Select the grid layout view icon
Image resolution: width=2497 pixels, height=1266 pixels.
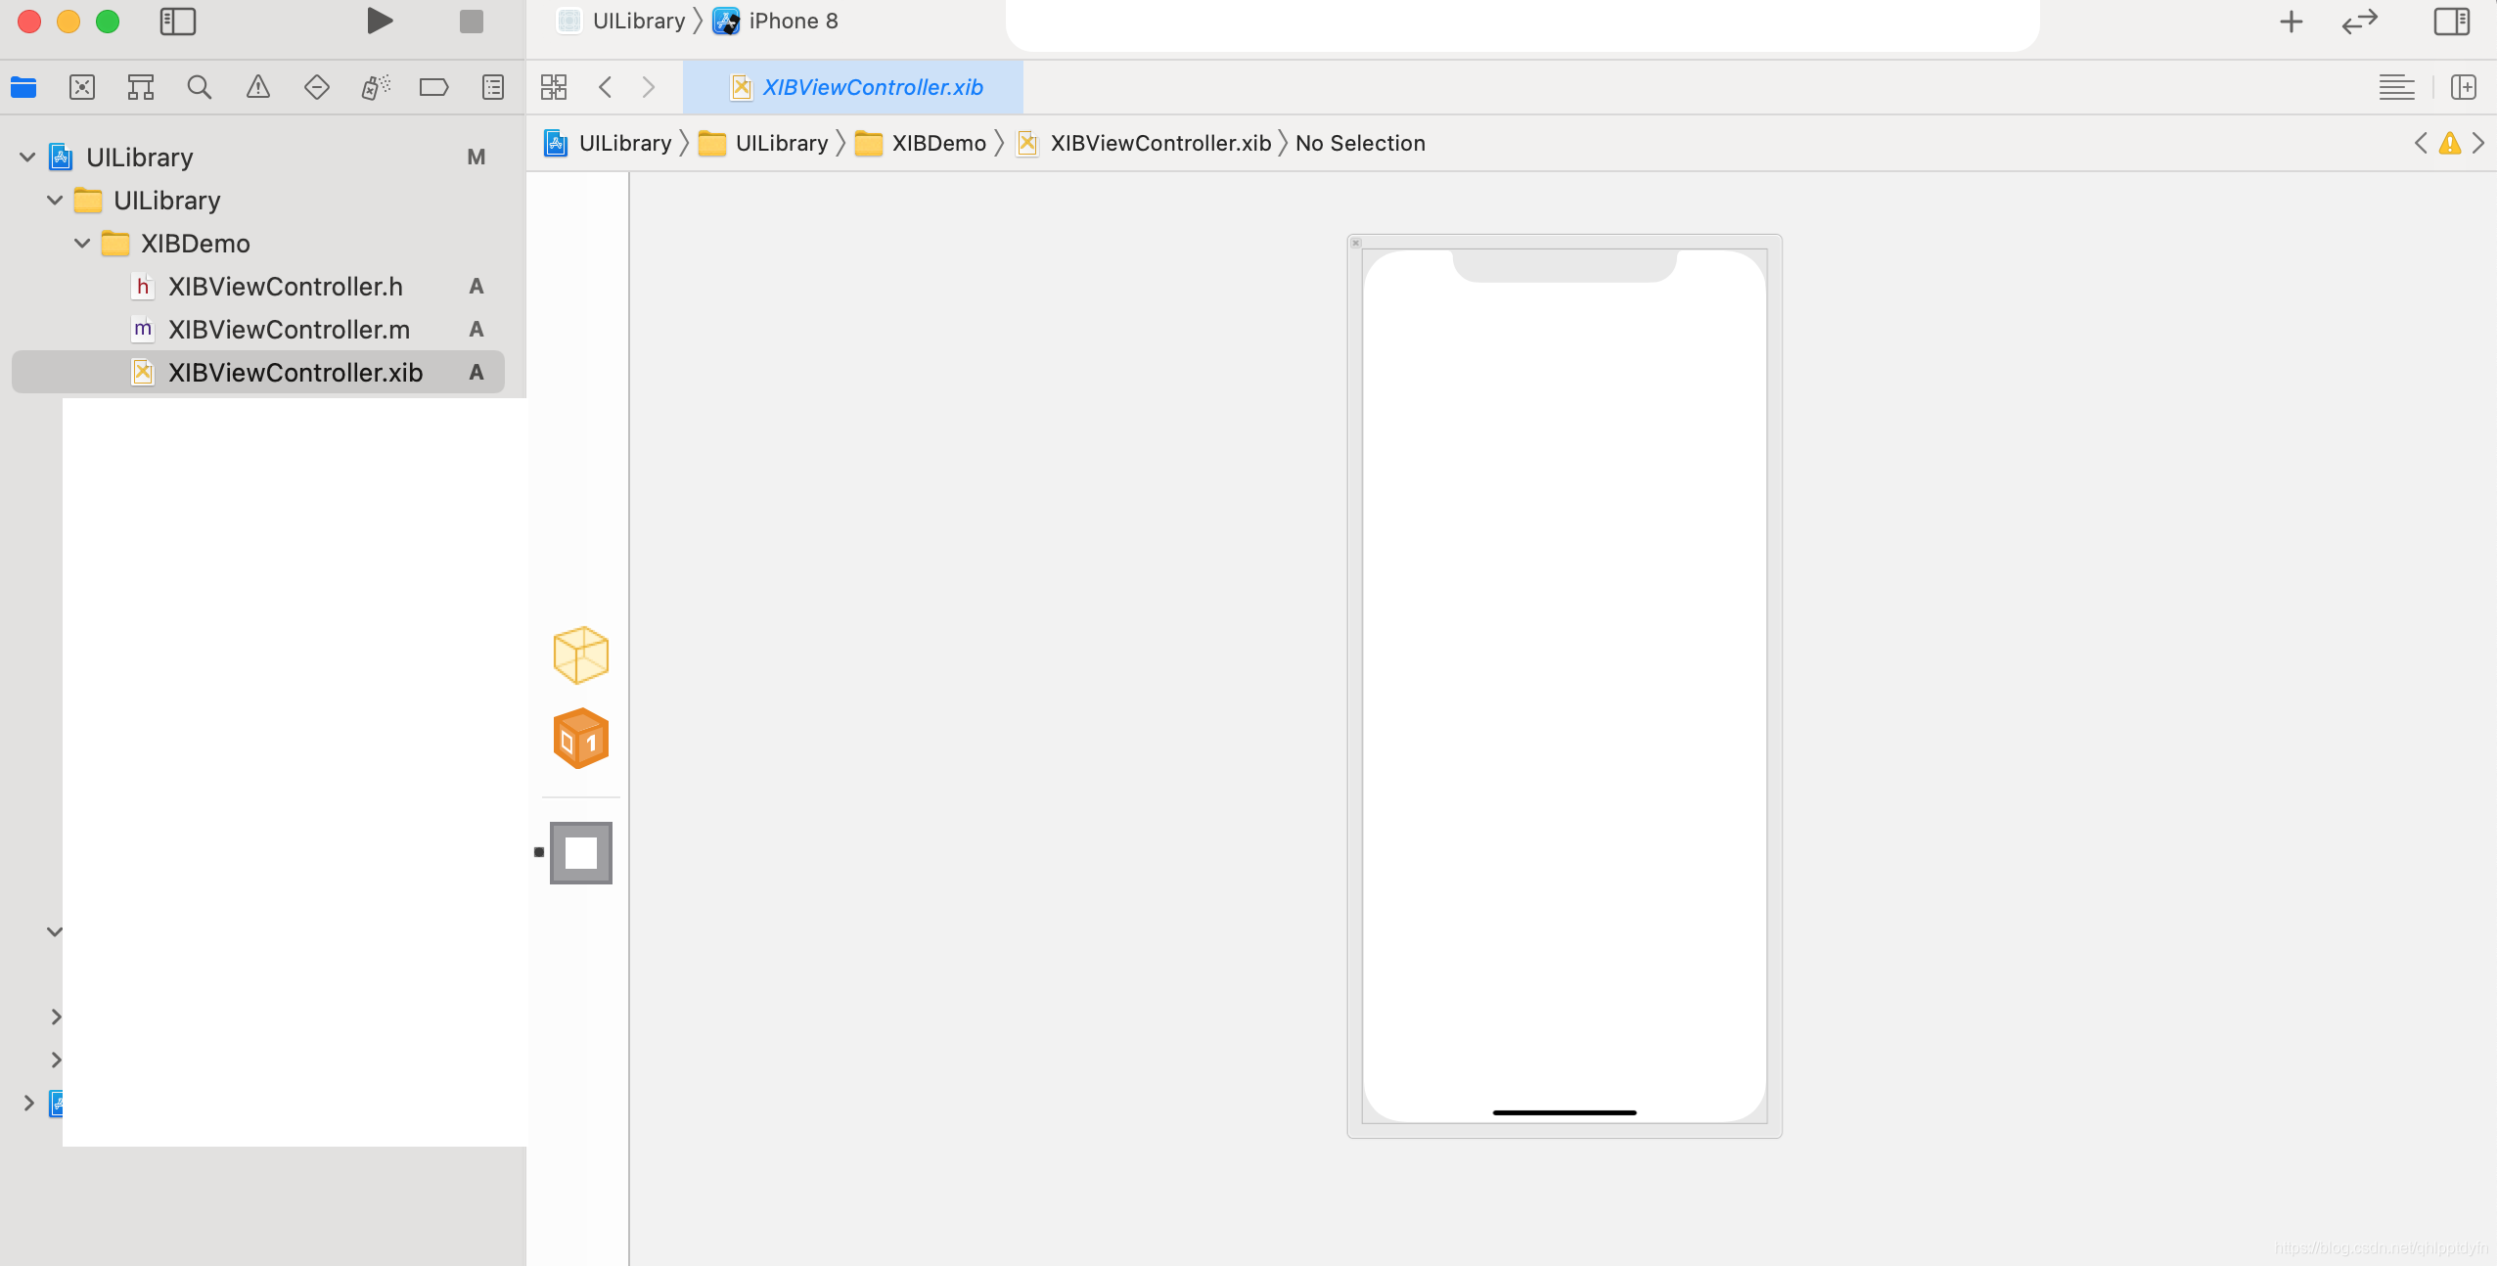(555, 87)
